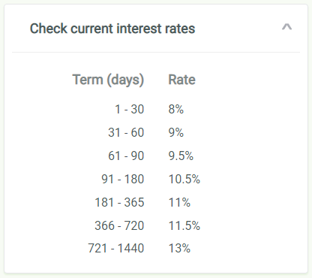Click the divider line below the heading
The width and height of the screenshot is (312, 278).
[x=156, y=52]
